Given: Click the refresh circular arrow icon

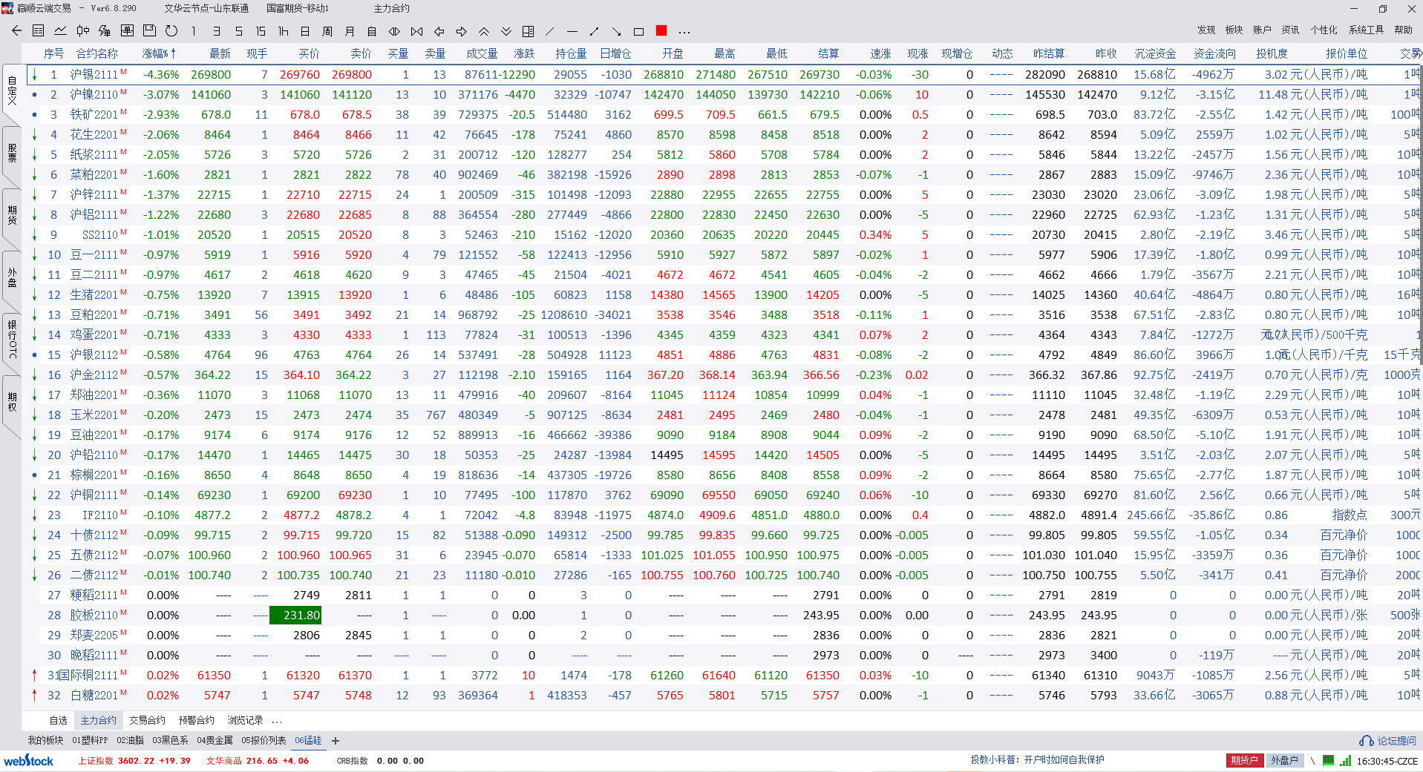Looking at the screenshot, I should point(171,31).
